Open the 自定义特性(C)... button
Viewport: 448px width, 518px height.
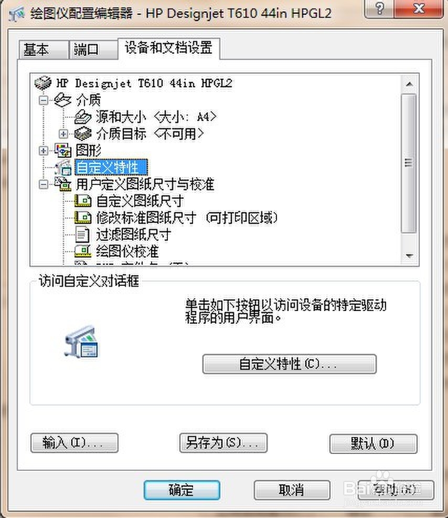point(290,364)
